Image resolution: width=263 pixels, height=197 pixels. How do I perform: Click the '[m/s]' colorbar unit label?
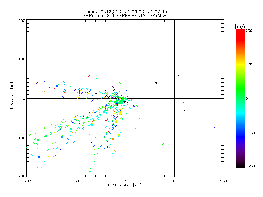point(242,26)
